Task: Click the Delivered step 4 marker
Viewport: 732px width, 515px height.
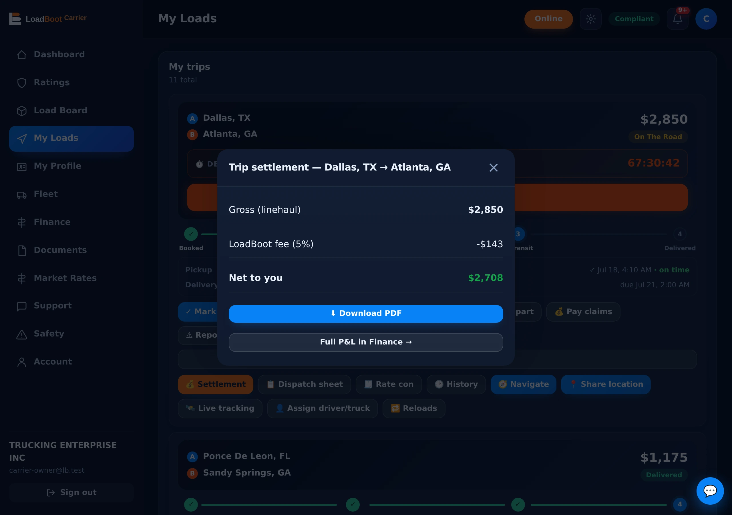Action: click(680, 234)
